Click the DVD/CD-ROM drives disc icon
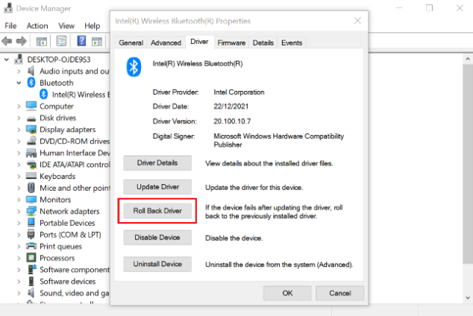The width and height of the screenshot is (473, 316). point(31,141)
